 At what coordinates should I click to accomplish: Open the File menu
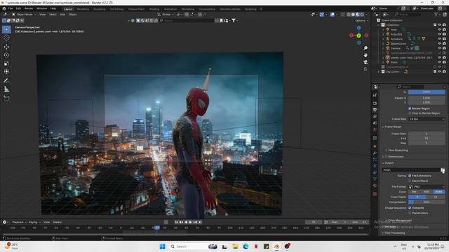(x=11, y=8)
